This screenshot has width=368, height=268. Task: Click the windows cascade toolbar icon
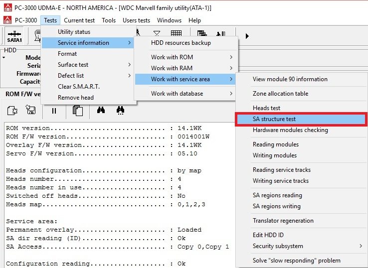202,33
